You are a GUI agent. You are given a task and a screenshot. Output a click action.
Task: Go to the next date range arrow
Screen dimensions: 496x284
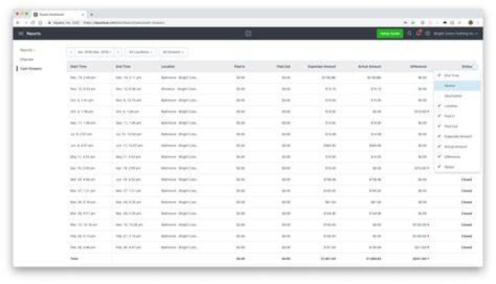(x=118, y=52)
